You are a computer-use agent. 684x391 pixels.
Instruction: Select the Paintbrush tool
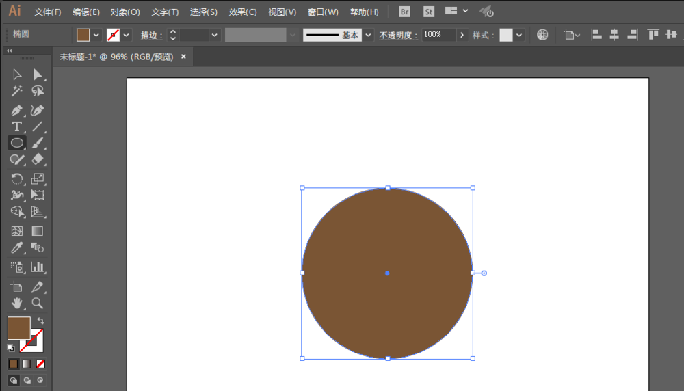[x=38, y=143]
